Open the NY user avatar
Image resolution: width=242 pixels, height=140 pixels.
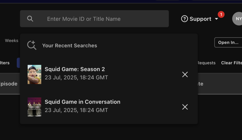238,19
